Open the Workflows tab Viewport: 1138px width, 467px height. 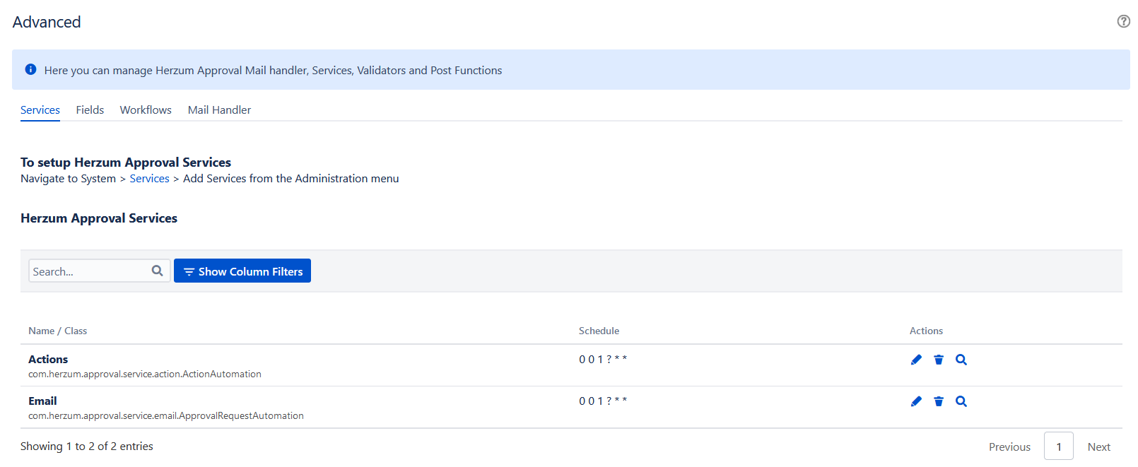pos(146,110)
